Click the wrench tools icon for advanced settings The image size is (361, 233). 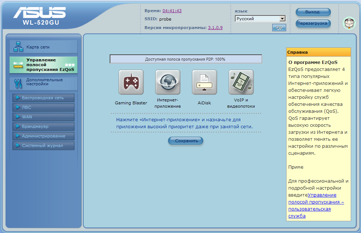(18, 83)
